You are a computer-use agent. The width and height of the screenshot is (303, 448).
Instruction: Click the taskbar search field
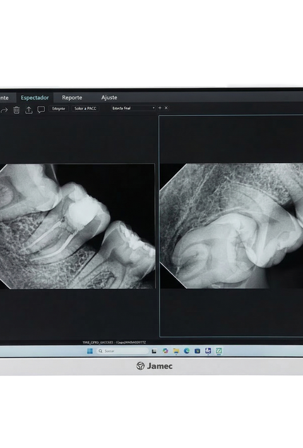(x=122, y=351)
